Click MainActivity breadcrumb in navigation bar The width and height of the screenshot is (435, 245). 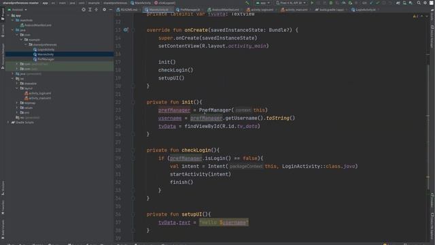pyautogui.click(x=141, y=3)
